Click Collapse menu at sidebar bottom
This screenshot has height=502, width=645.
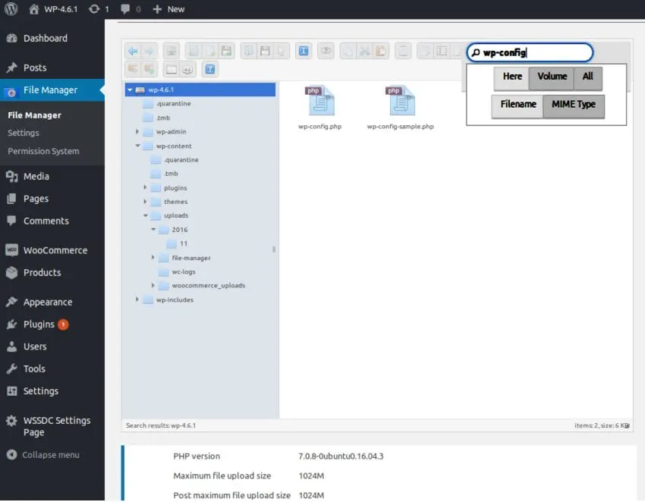point(43,455)
